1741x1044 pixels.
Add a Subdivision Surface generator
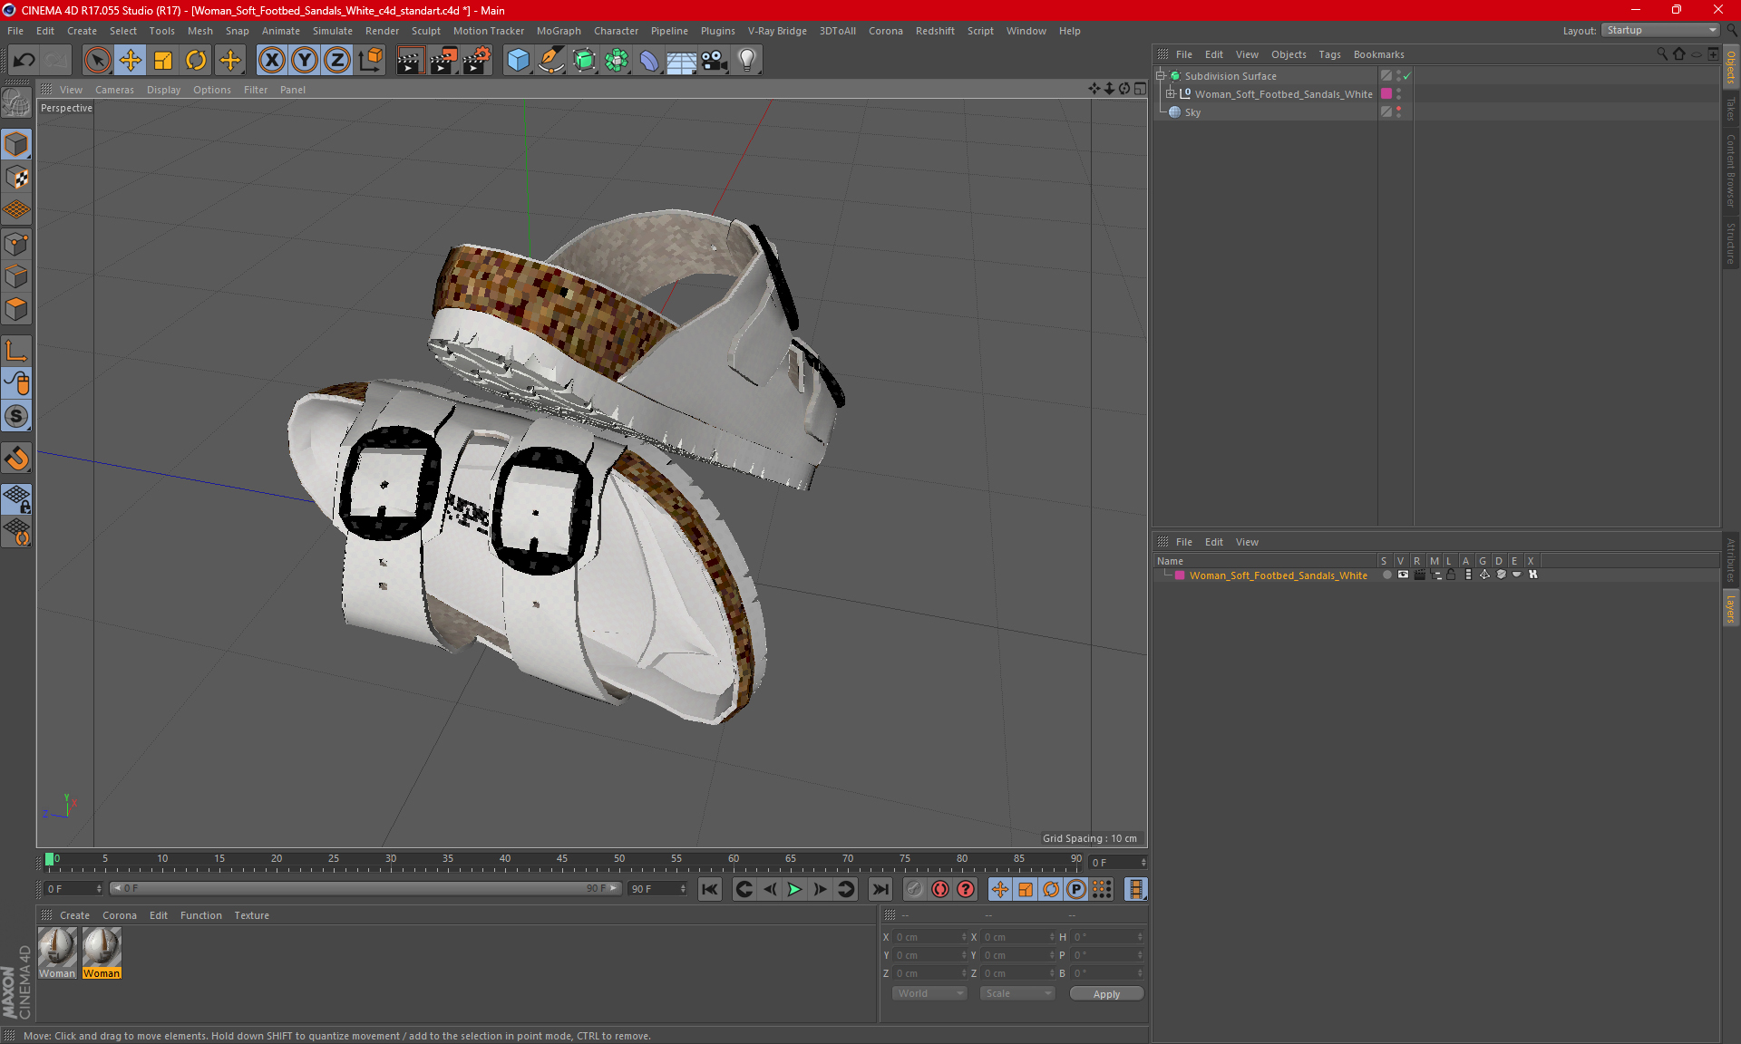584,61
